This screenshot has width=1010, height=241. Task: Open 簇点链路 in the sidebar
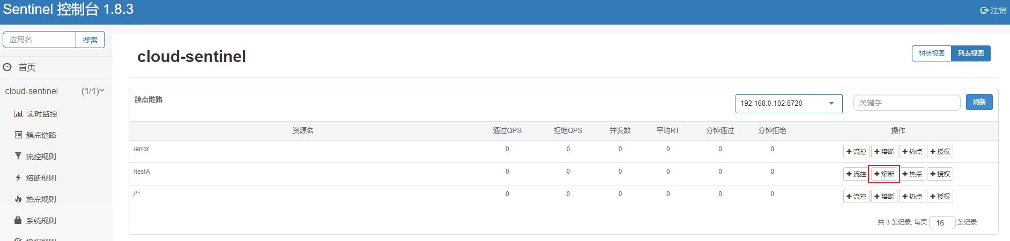point(35,135)
